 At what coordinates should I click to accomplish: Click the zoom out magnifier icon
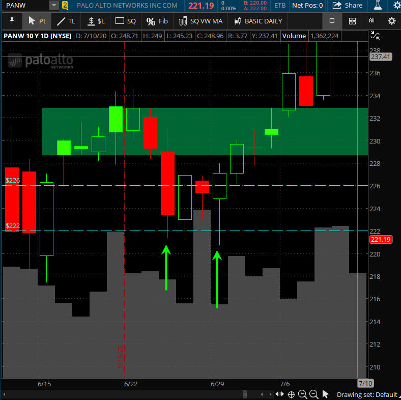click(314, 394)
